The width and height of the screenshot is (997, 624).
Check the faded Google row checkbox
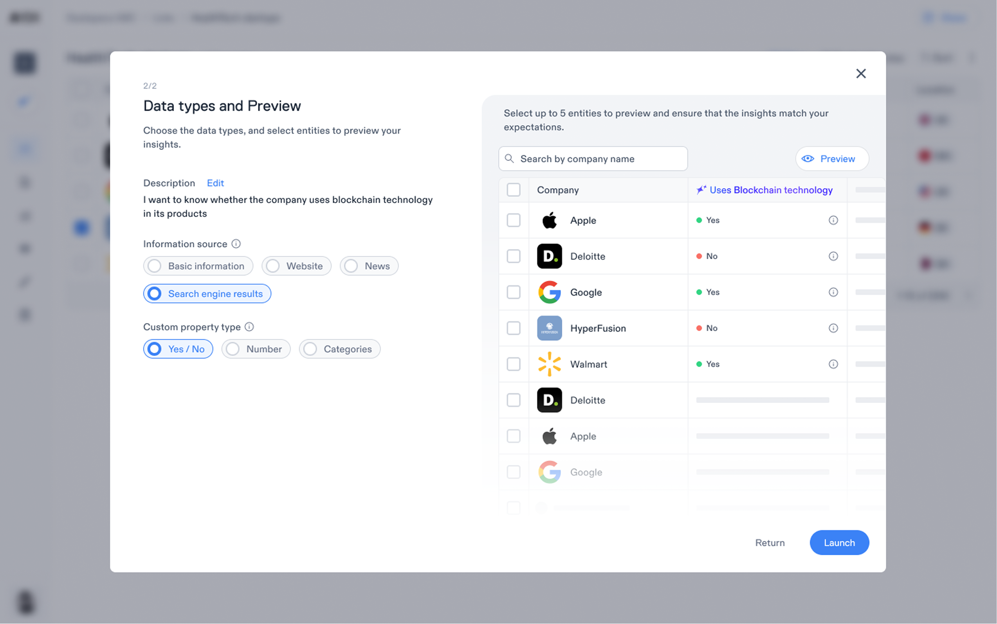point(513,472)
